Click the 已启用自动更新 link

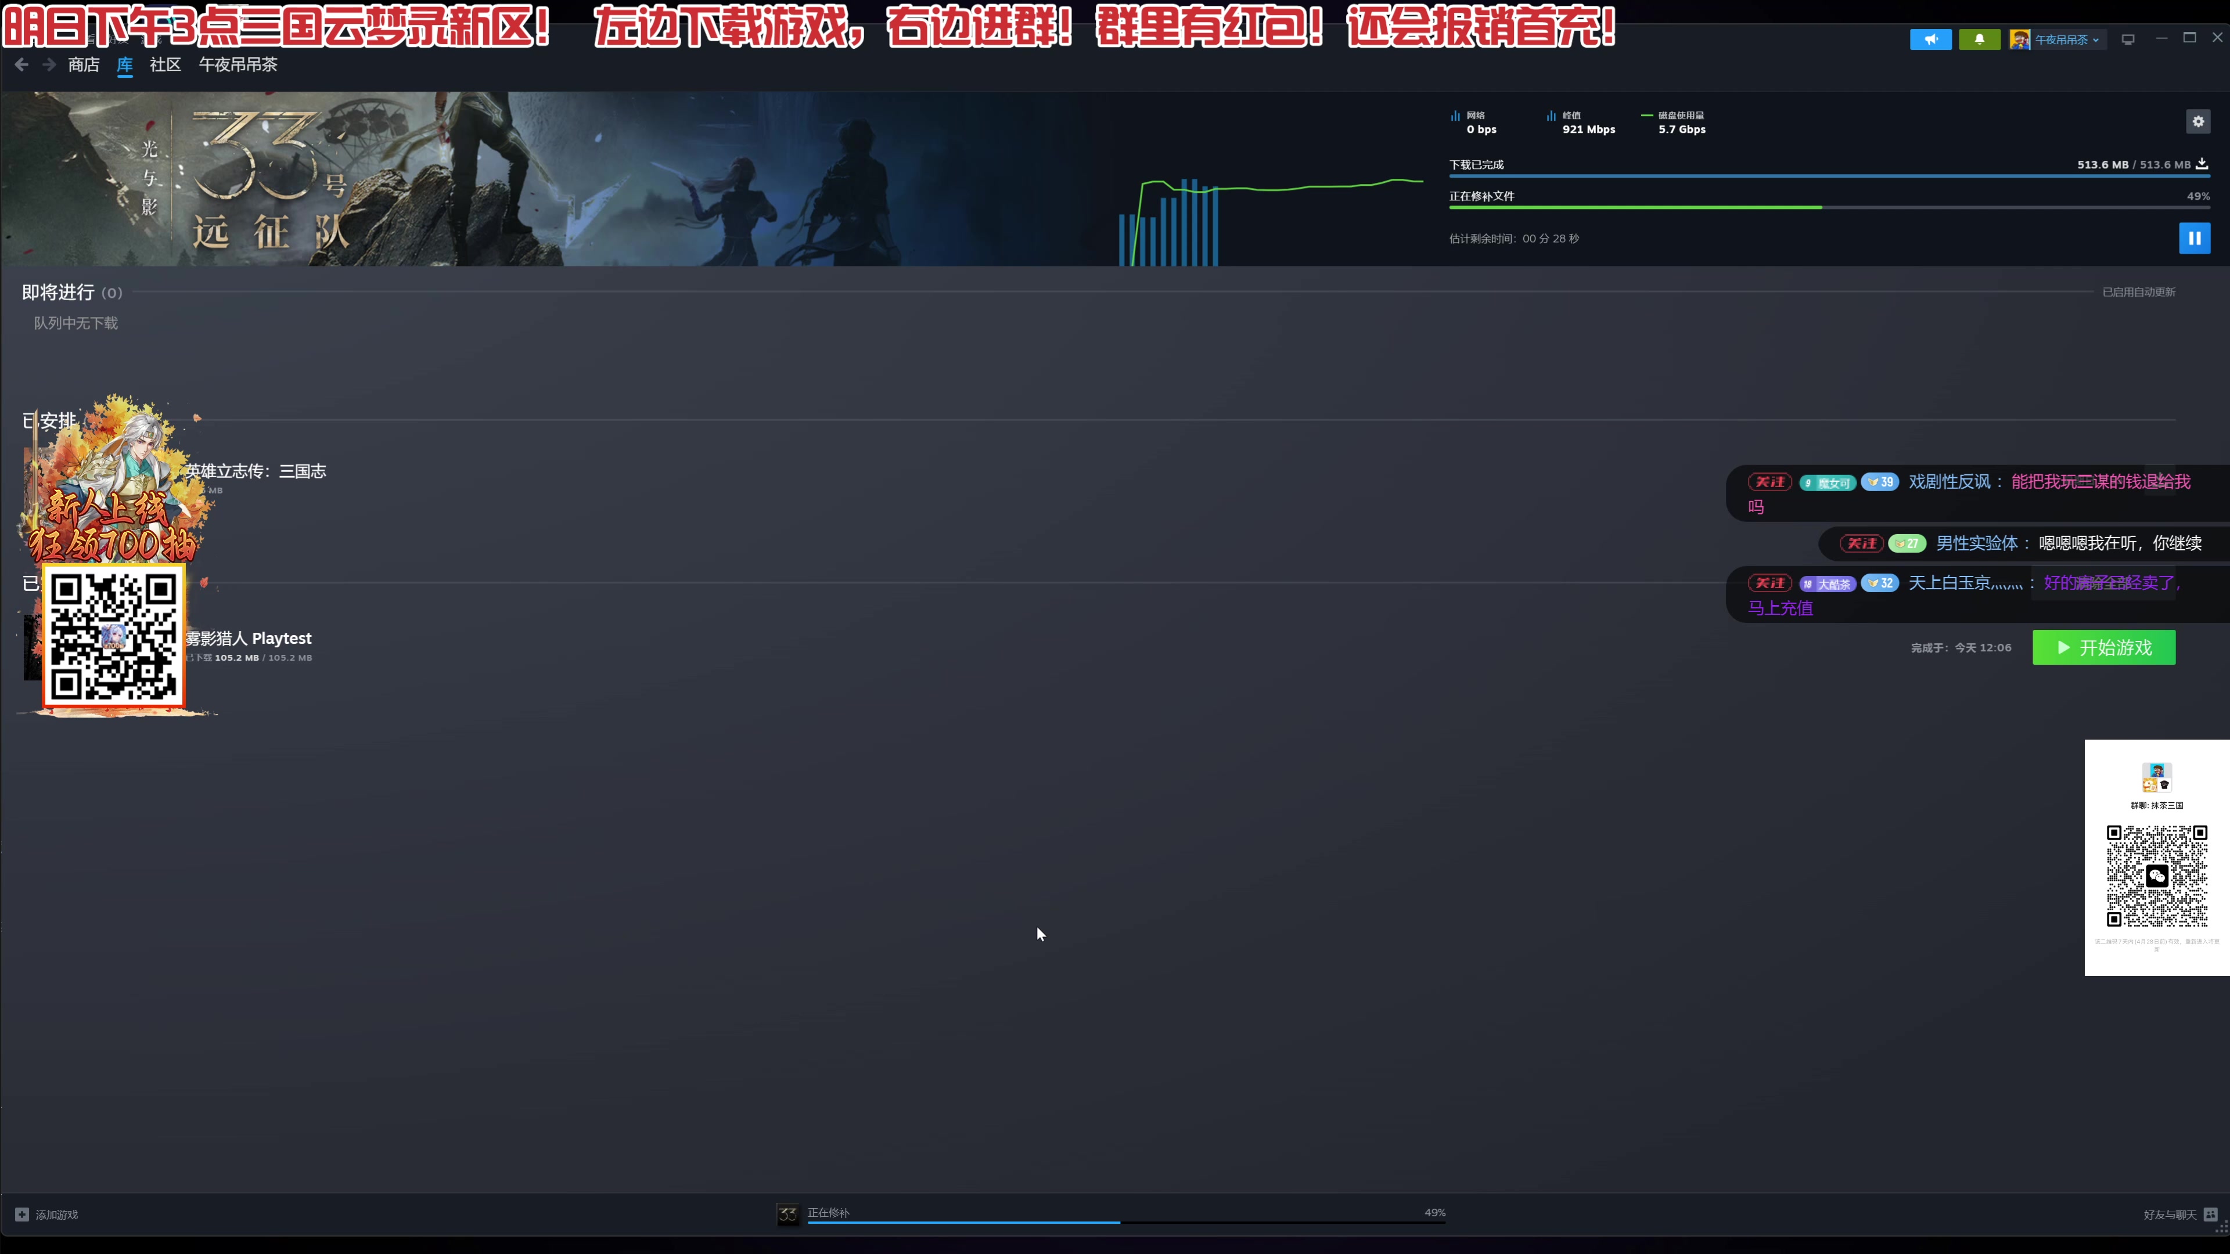coord(2138,291)
